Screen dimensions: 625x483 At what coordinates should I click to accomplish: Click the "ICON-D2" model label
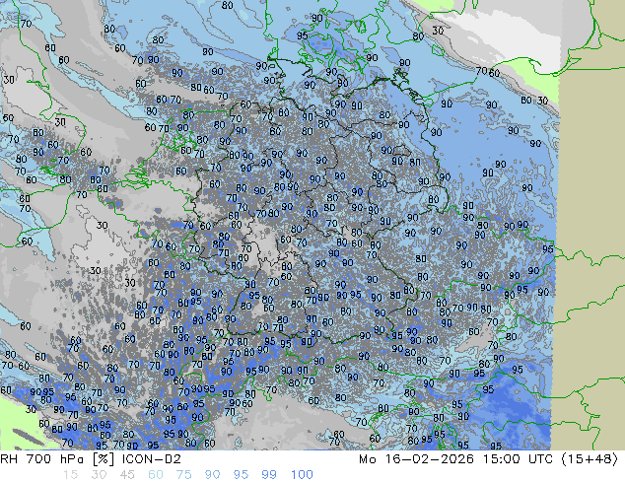point(152,459)
